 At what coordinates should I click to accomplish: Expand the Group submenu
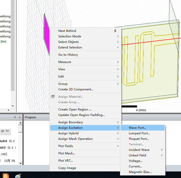[x=86, y=84]
